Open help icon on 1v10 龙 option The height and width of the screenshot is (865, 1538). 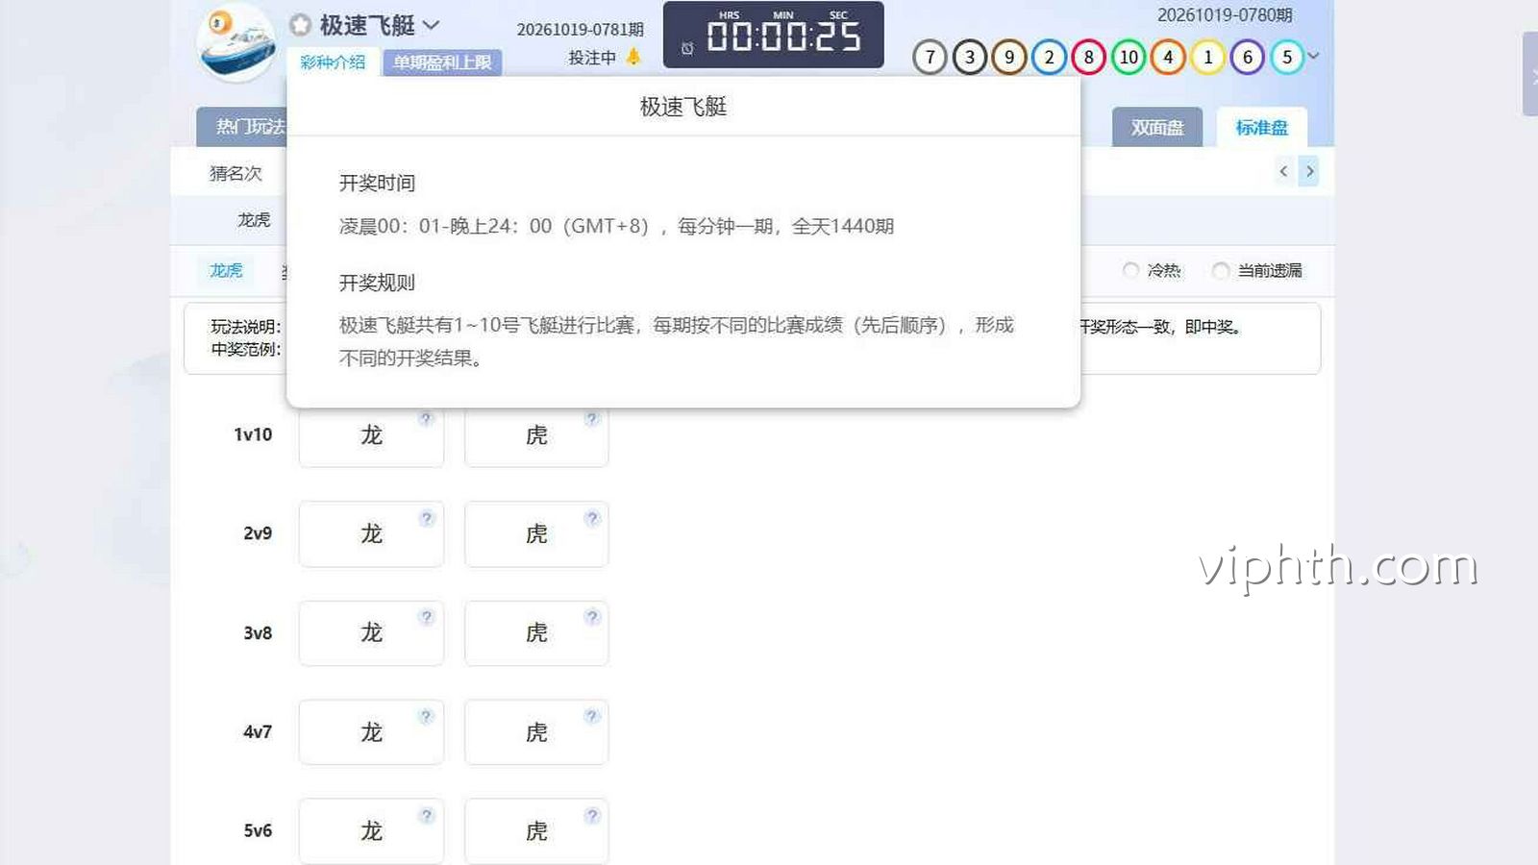pos(427,418)
